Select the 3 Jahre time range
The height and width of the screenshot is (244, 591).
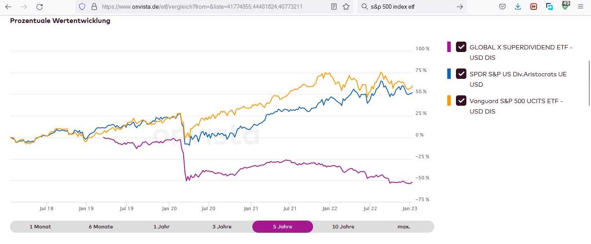coord(222,227)
